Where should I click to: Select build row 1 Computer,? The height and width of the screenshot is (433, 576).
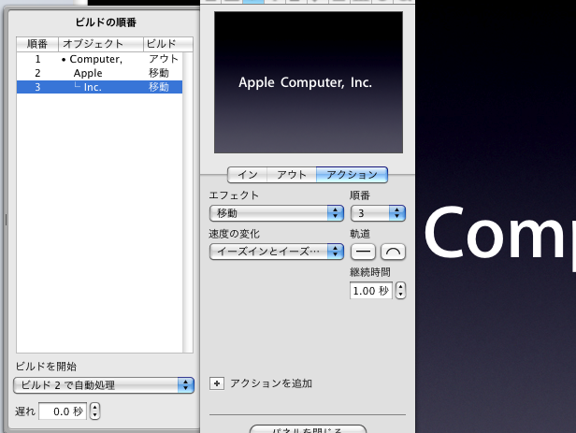click(x=99, y=59)
